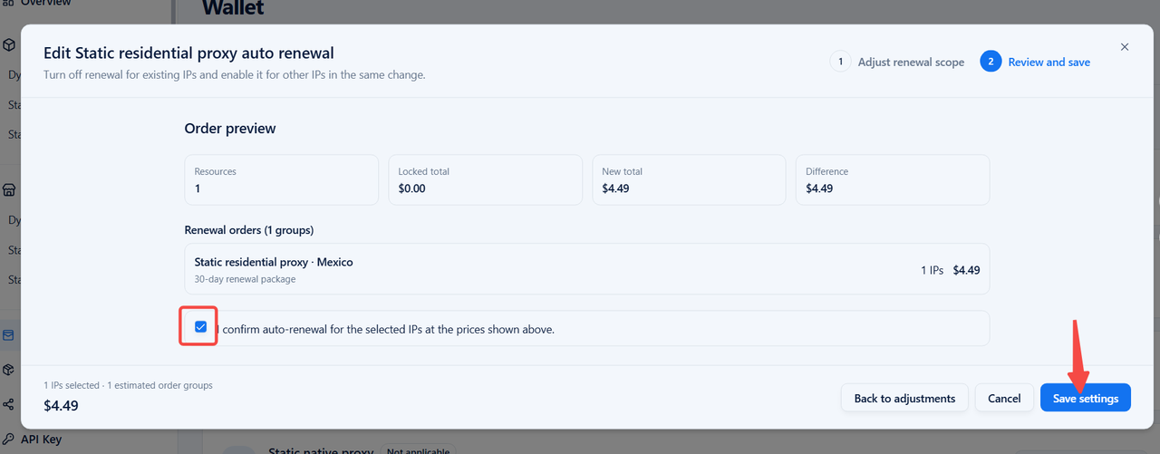Screen dimensions: 1160x454
Task: Click the share nodes icon in sidebar
Action: coord(8,404)
